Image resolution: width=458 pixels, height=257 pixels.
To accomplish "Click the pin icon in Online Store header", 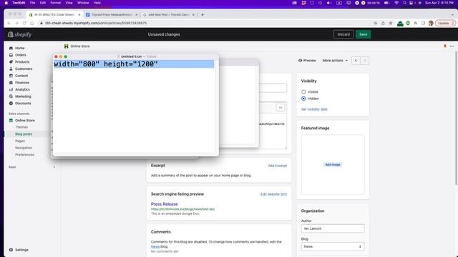I will coord(445,46).
